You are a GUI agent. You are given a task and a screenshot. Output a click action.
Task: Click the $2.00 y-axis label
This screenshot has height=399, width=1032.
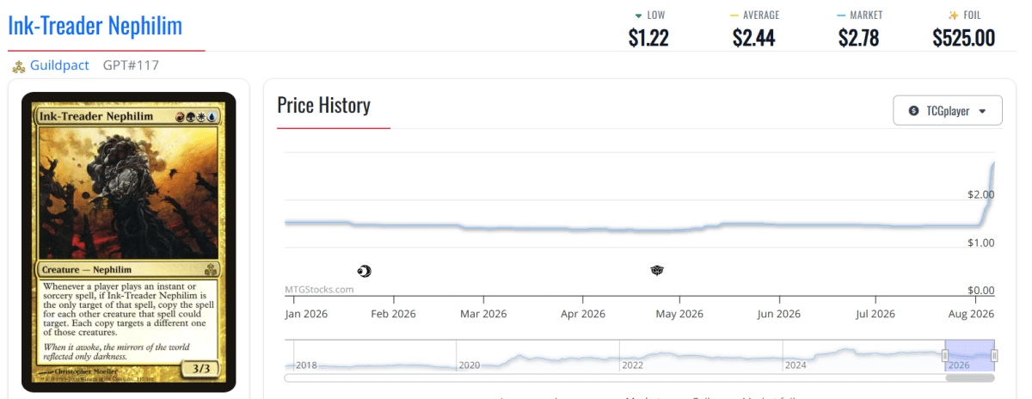click(980, 194)
